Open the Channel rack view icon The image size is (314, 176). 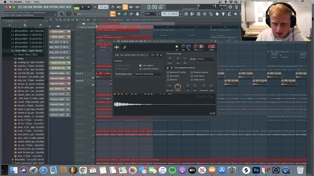[x=198, y=14]
